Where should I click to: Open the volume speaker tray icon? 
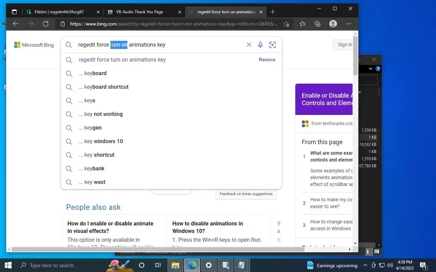[390, 266]
